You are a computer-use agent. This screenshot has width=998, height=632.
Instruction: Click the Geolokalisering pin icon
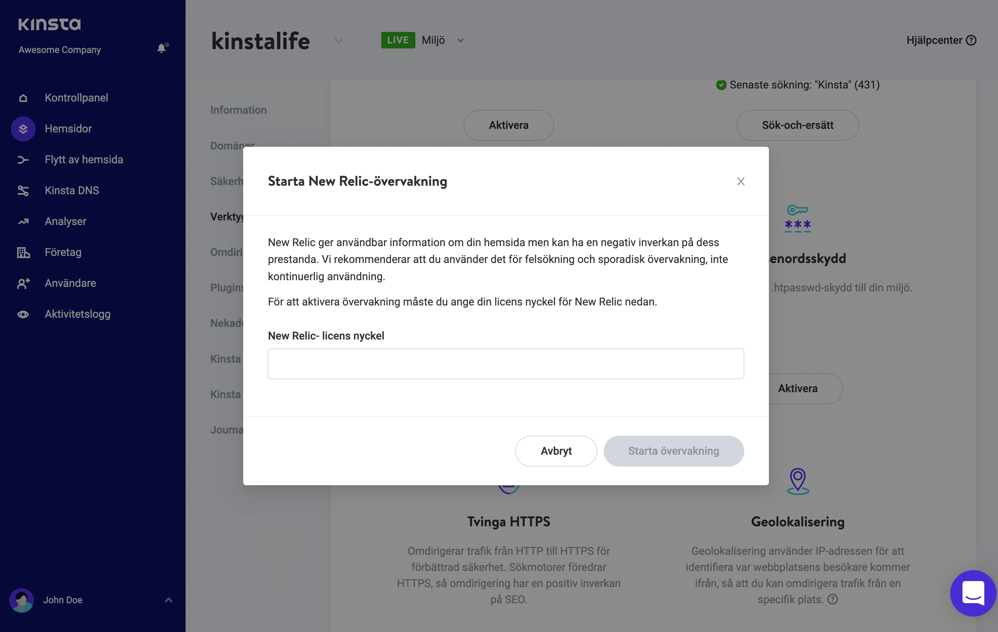tap(798, 481)
